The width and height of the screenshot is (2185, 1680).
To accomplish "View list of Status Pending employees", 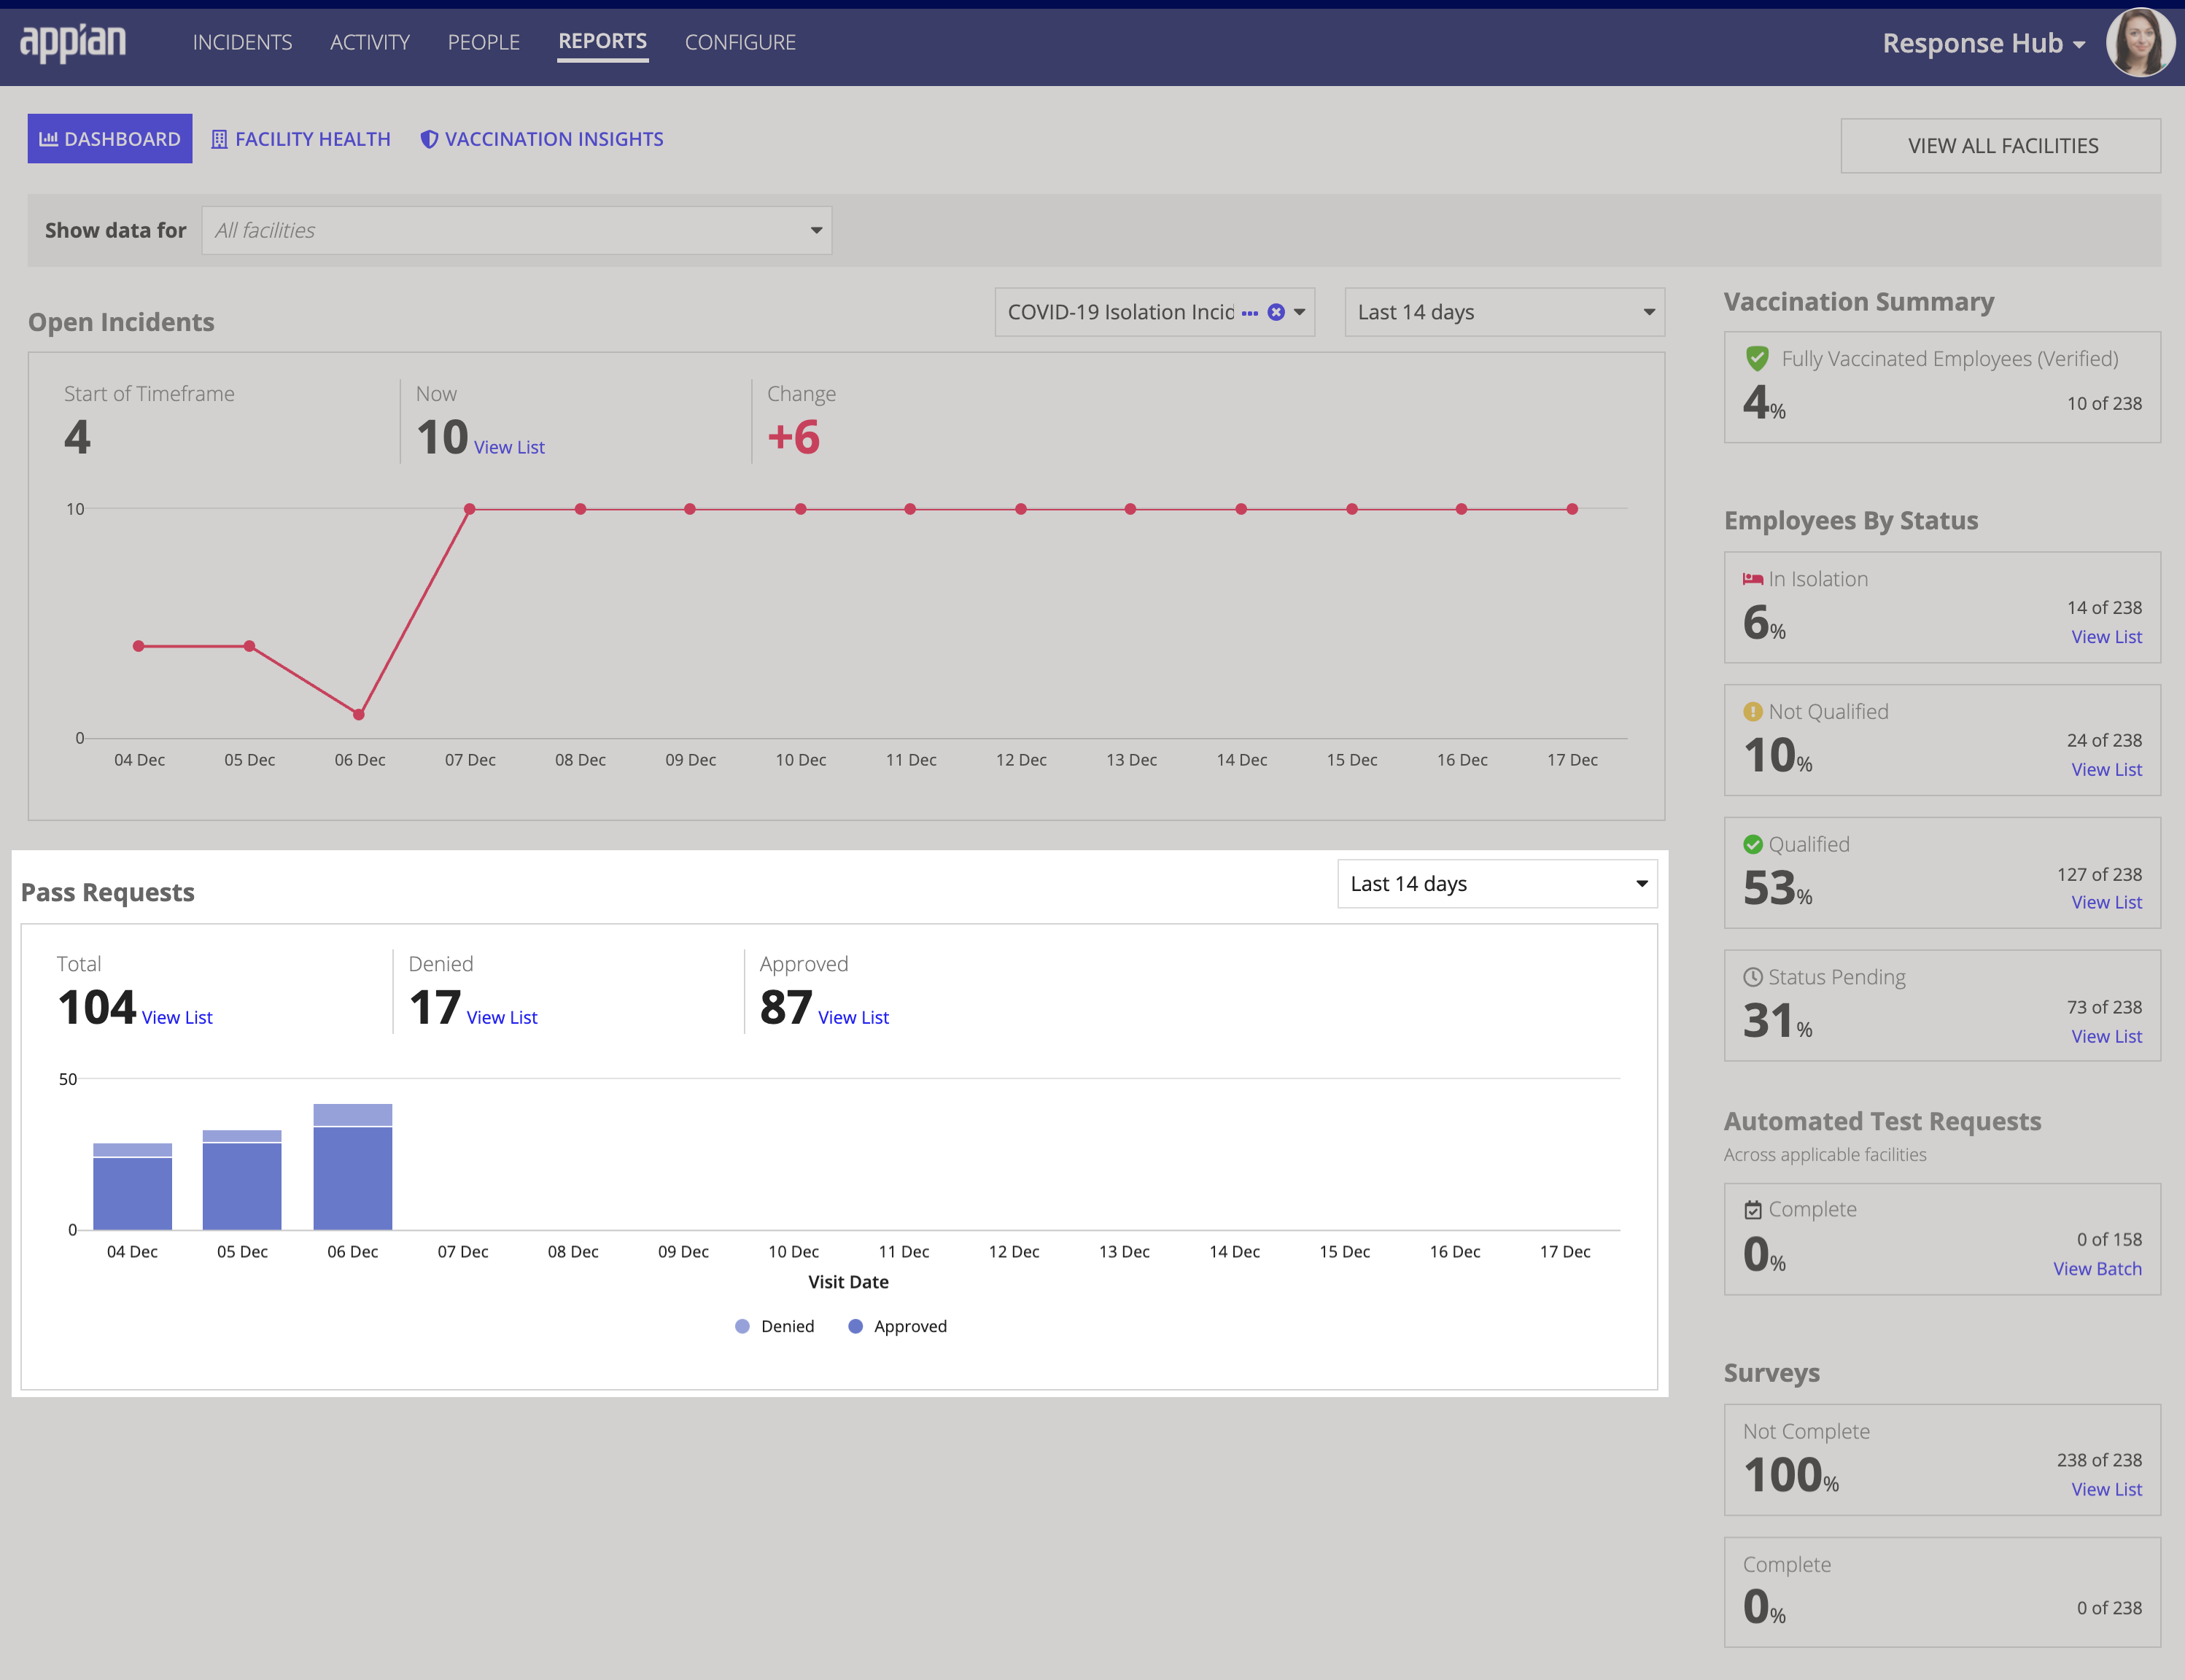I will (2106, 1036).
